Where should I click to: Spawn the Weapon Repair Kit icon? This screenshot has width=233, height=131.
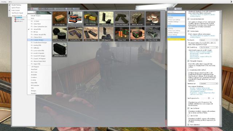pyautogui.click(x=60, y=49)
